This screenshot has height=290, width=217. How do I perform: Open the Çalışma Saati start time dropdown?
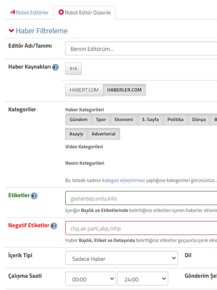click(91, 278)
